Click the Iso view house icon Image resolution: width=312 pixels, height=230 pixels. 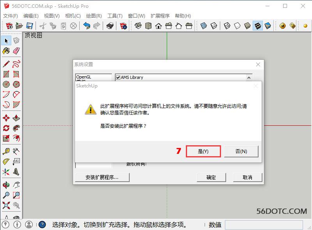point(138,26)
